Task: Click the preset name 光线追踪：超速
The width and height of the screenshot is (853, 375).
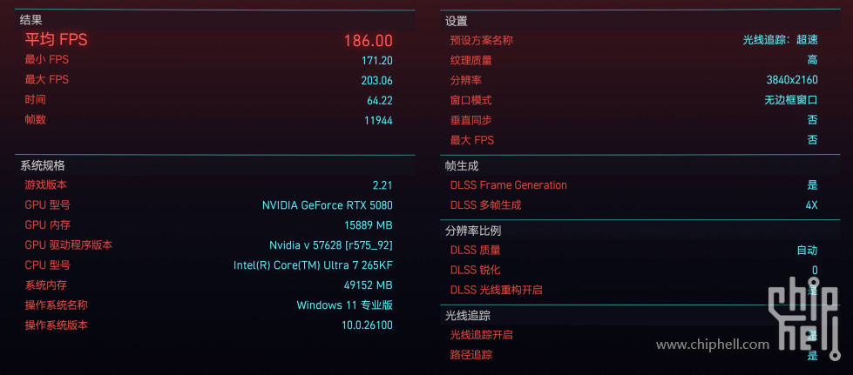Action: [781, 40]
